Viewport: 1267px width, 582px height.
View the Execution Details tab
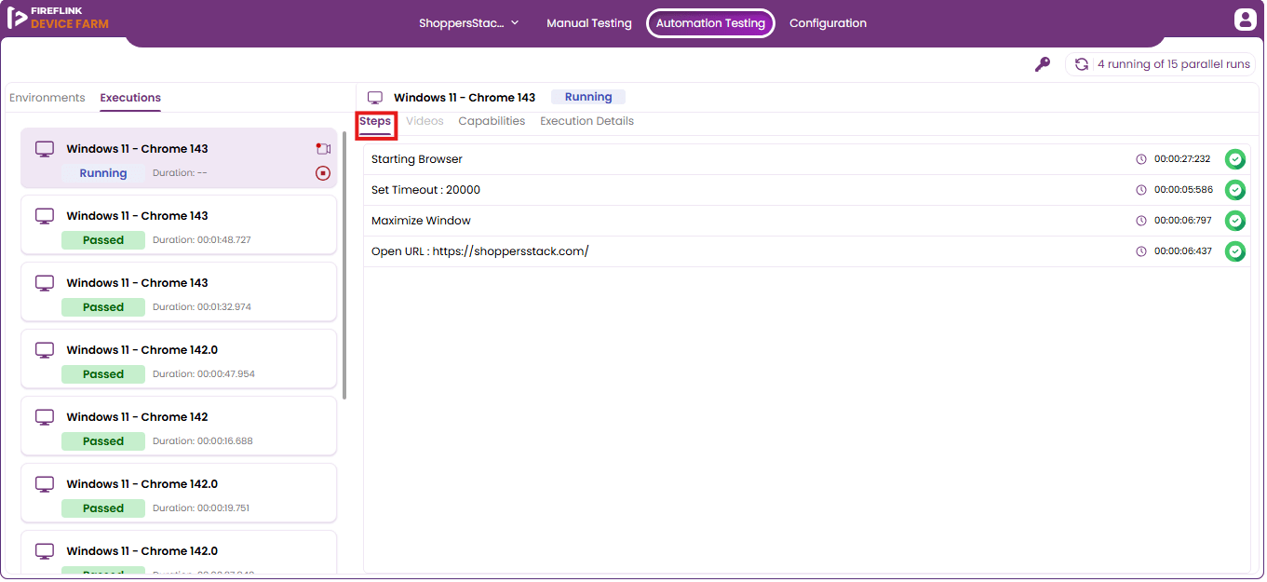(x=586, y=121)
